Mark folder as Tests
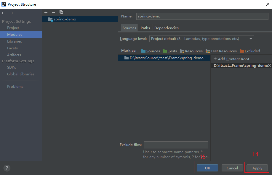This screenshot has height=175, width=272. 170,51
